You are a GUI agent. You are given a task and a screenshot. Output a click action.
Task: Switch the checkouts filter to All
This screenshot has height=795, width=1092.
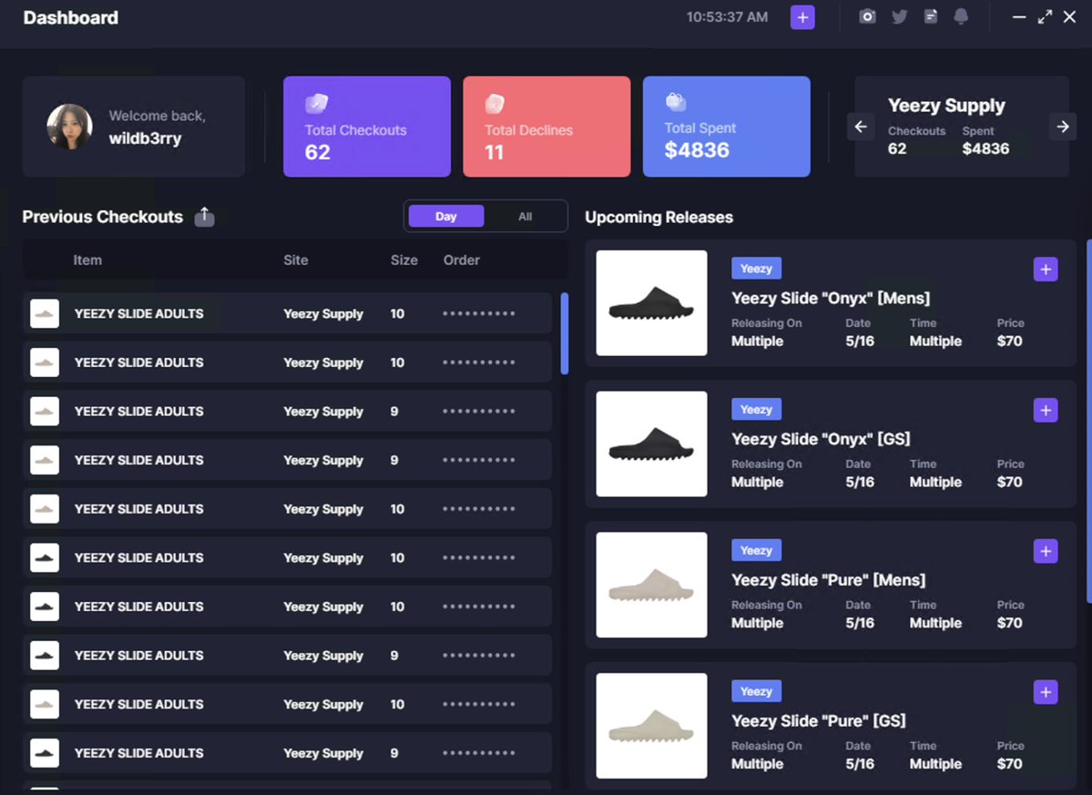click(526, 217)
